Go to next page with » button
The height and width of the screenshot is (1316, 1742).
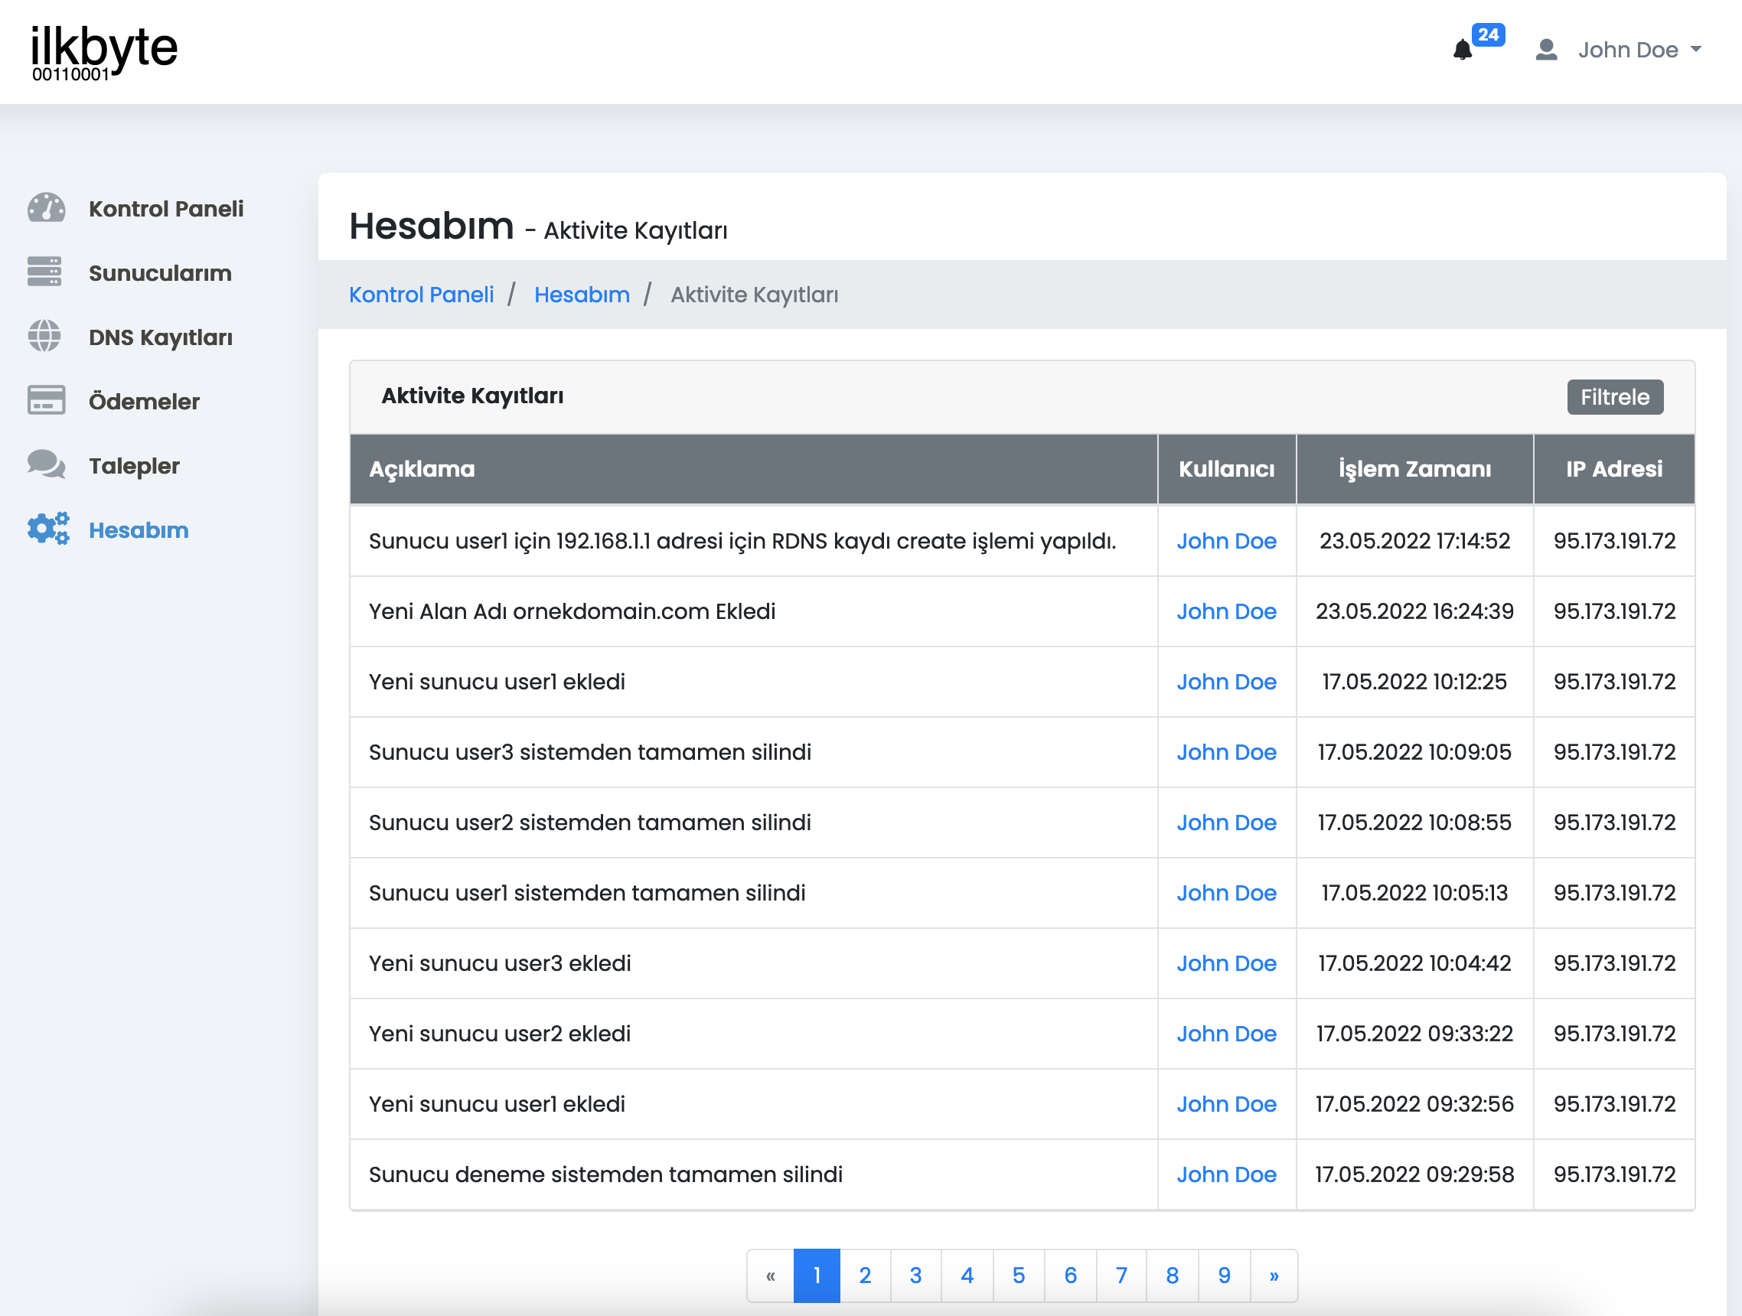click(x=1274, y=1275)
